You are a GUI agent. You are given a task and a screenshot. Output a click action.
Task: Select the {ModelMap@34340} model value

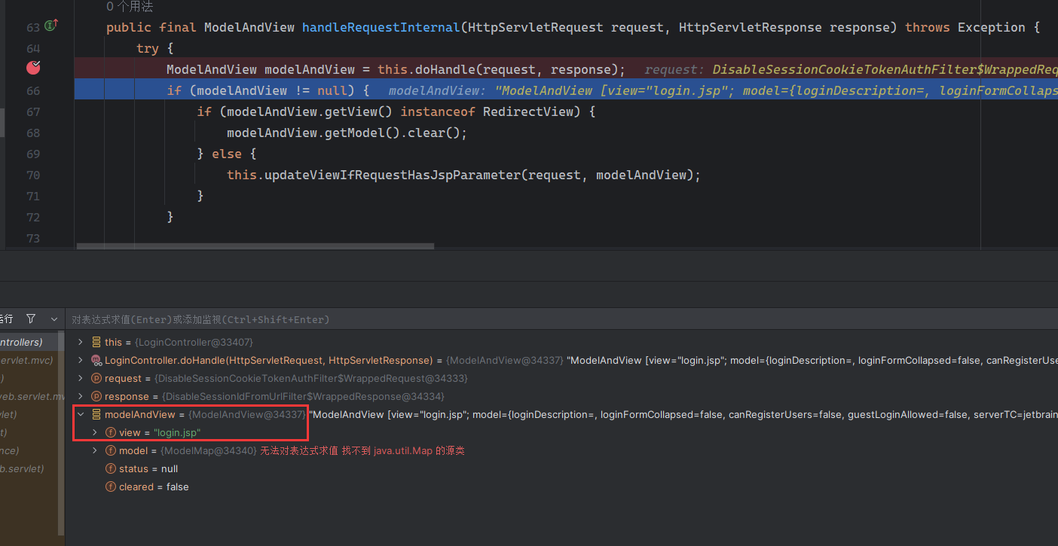click(209, 450)
